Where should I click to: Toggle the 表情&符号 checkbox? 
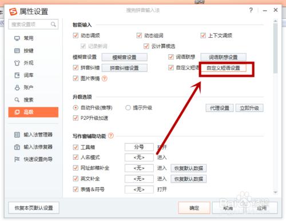pyautogui.click(x=76, y=189)
